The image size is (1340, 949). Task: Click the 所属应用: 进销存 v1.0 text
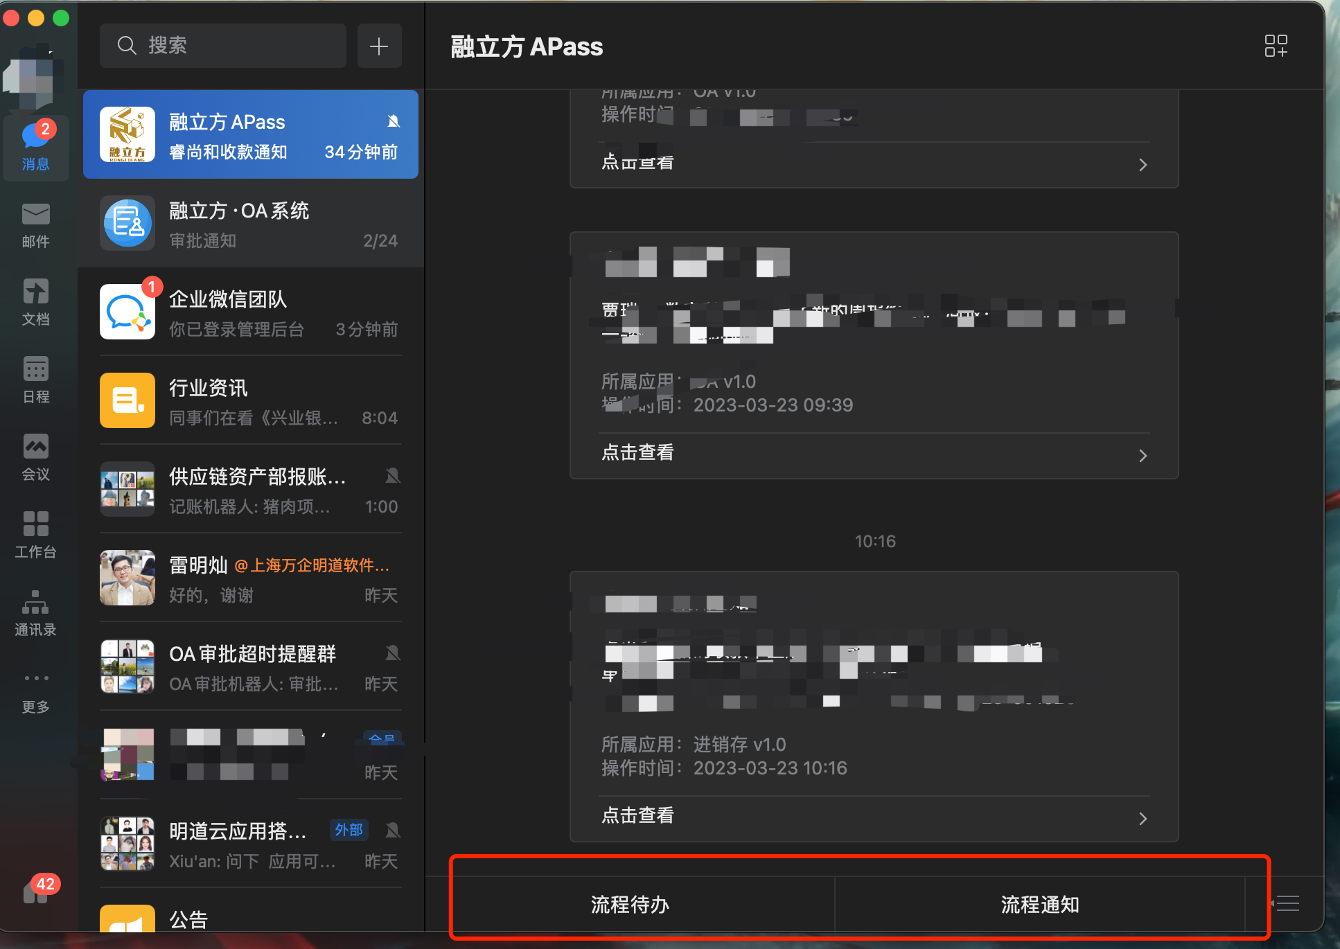694,744
